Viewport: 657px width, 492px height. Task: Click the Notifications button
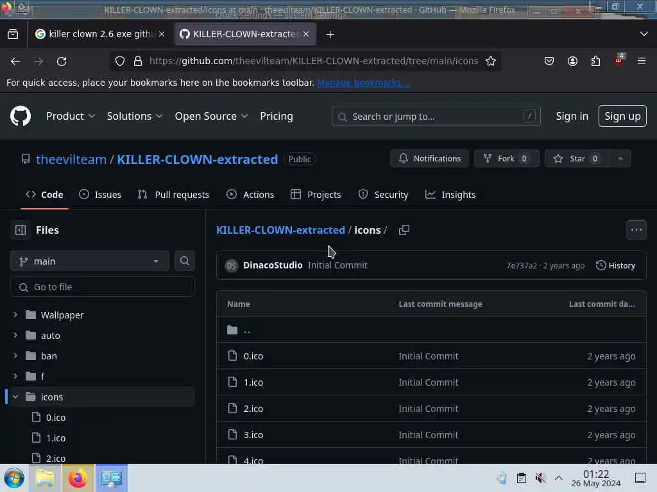pyautogui.click(x=429, y=159)
